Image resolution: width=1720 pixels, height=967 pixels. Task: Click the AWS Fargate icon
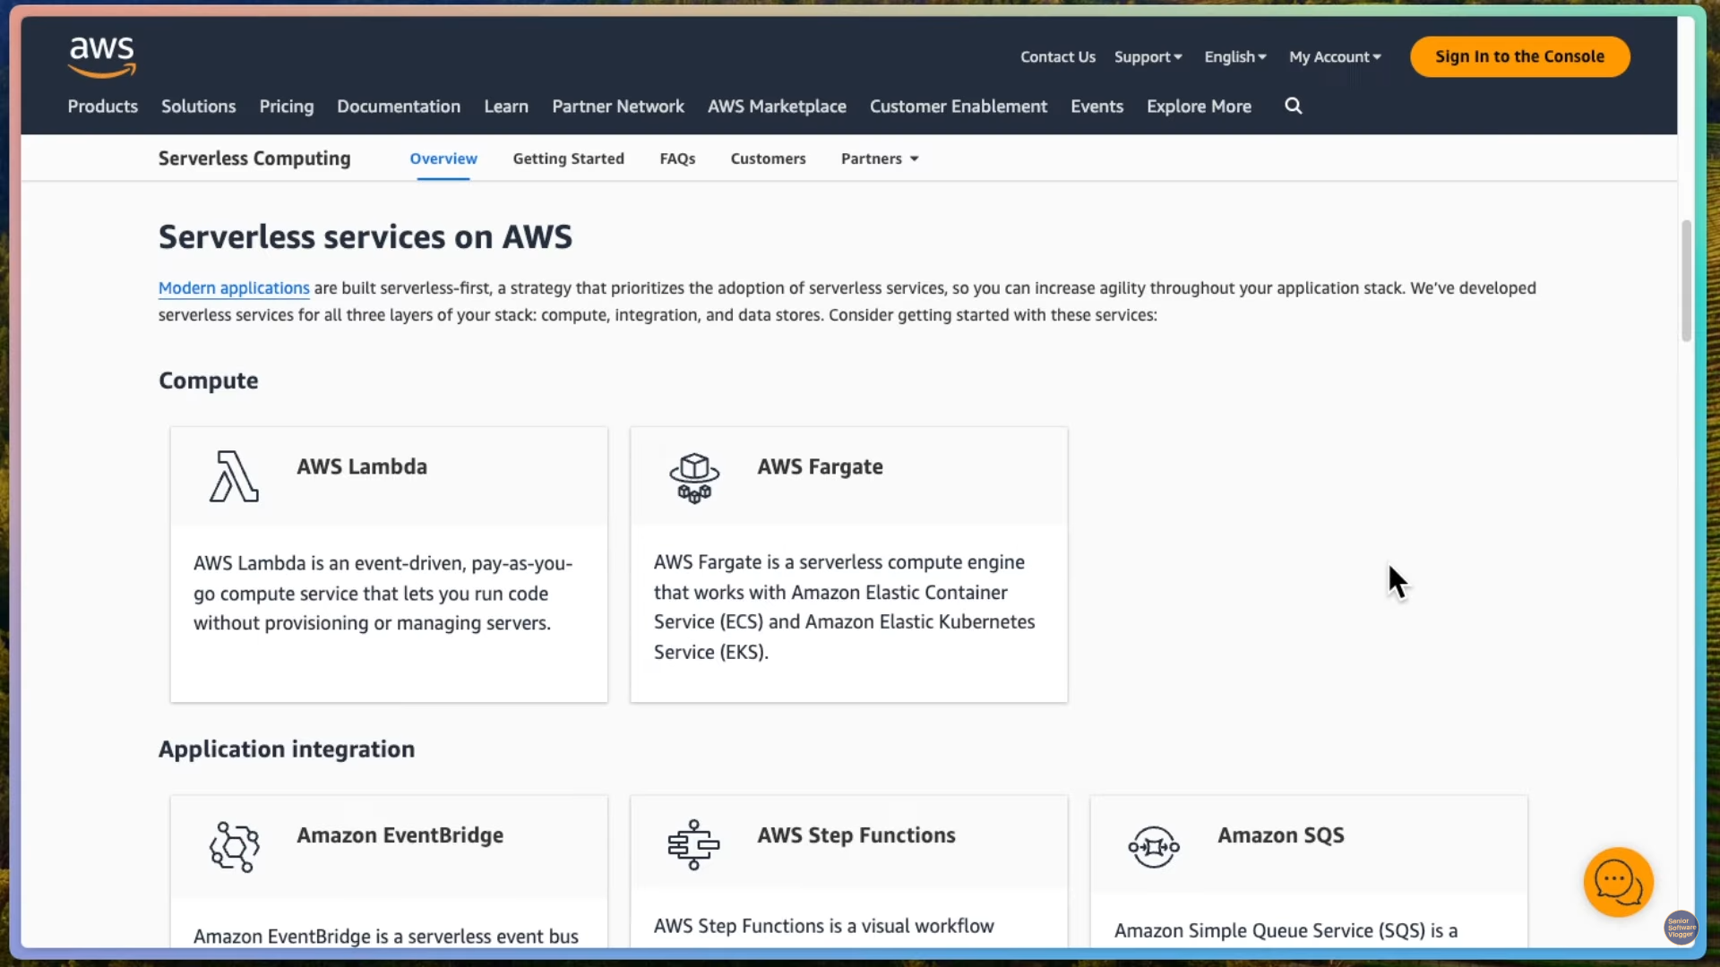(x=694, y=477)
